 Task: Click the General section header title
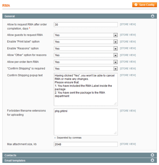[x=10, y=16]
